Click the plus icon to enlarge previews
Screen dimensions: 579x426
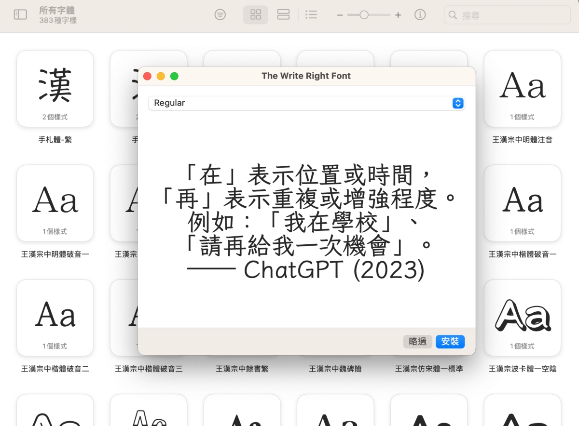point(398,15)
